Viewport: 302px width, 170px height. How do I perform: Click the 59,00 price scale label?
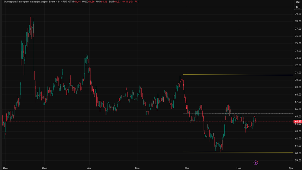[x=298, y=160]
